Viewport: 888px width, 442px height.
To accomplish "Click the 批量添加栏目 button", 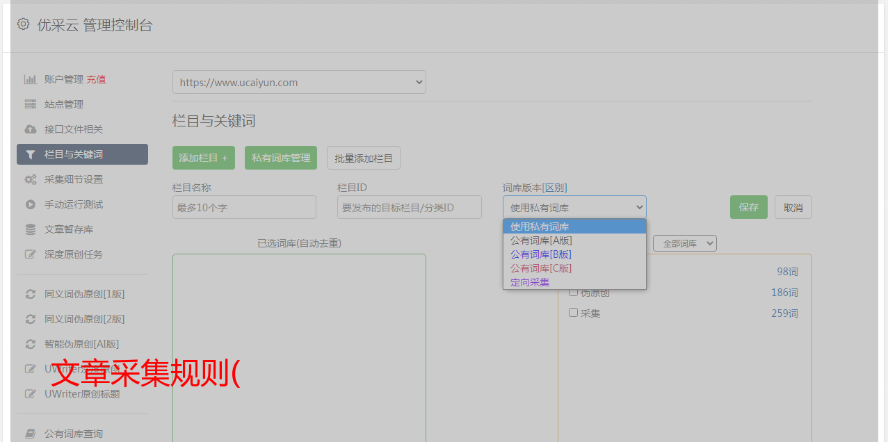I will [x=364, y=158].
